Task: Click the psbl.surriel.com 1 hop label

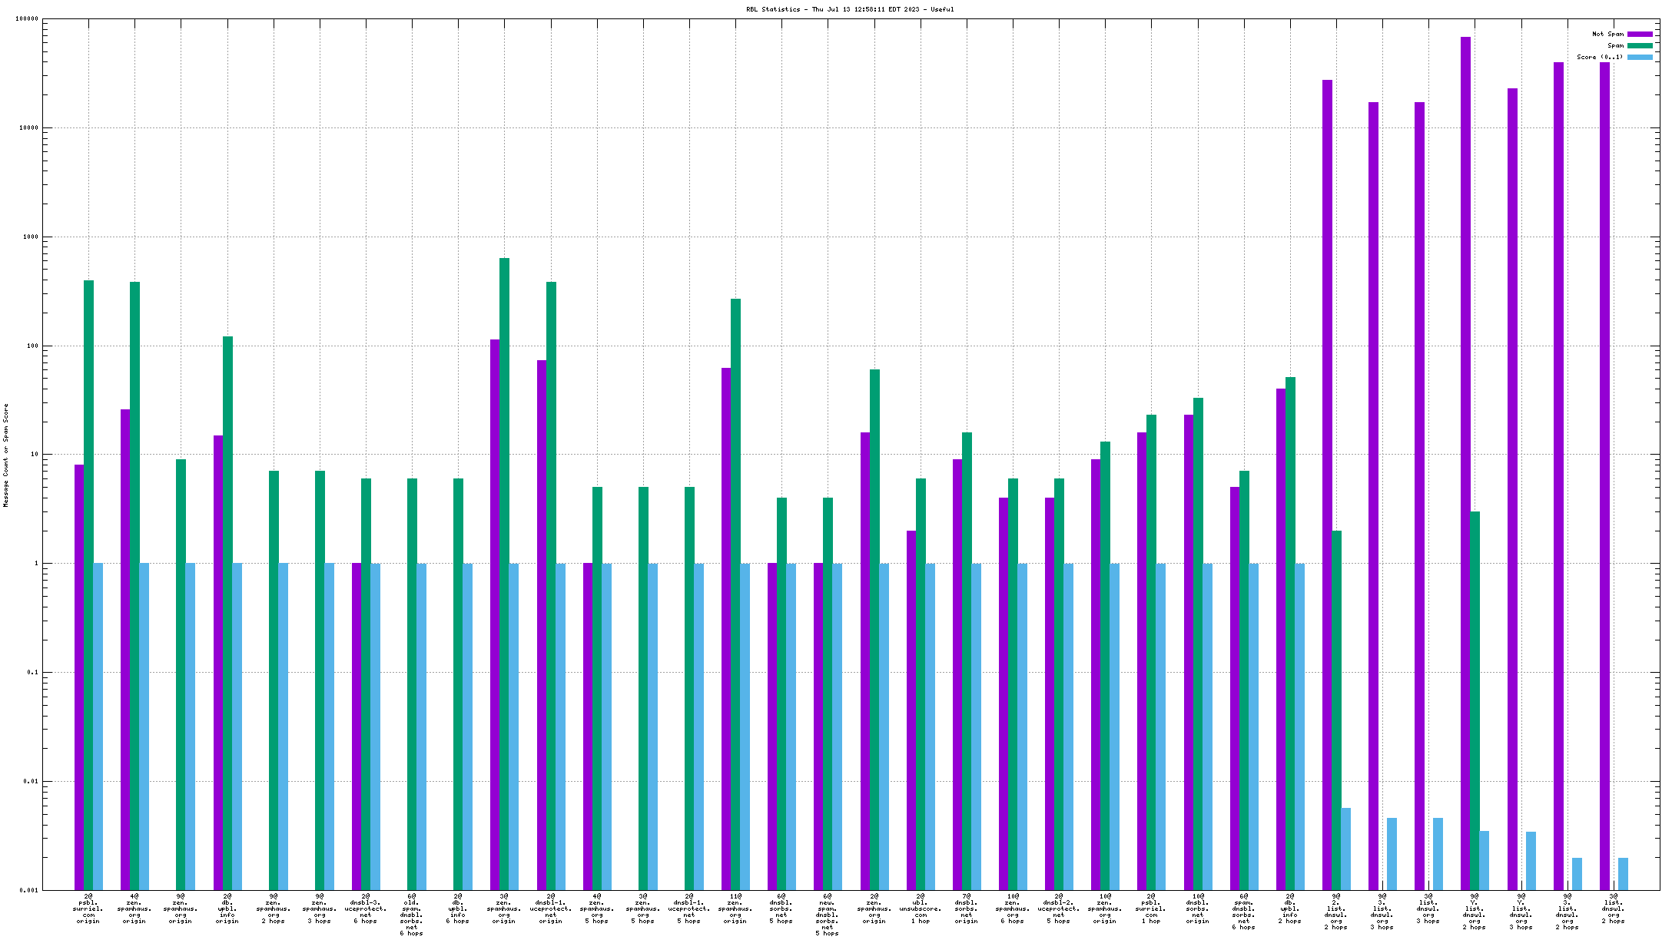Action: pyautogui.click(x=1151, y=909)
